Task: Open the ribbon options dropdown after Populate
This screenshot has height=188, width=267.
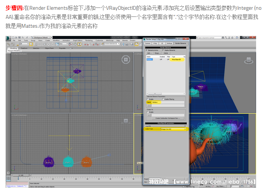Action: [x=71, y=48]
